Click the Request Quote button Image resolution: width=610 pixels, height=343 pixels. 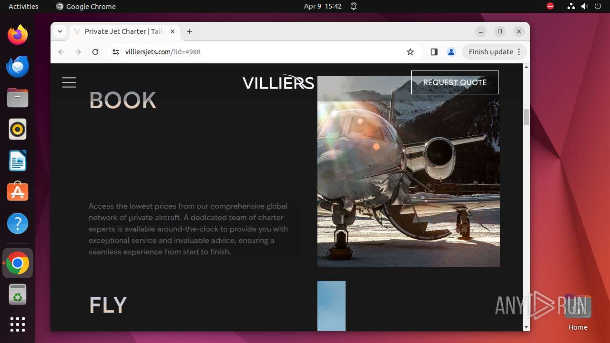455,82
